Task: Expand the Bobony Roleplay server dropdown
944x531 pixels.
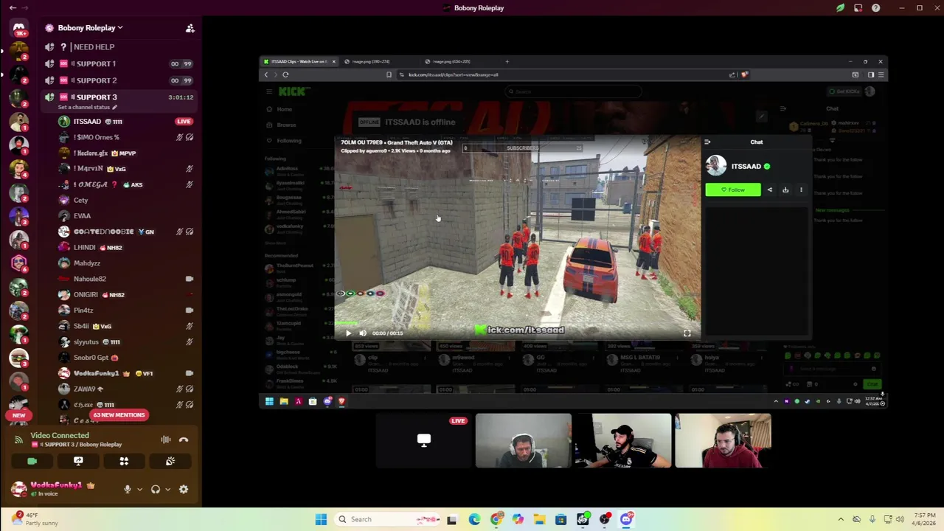Action: click(90, 28)
